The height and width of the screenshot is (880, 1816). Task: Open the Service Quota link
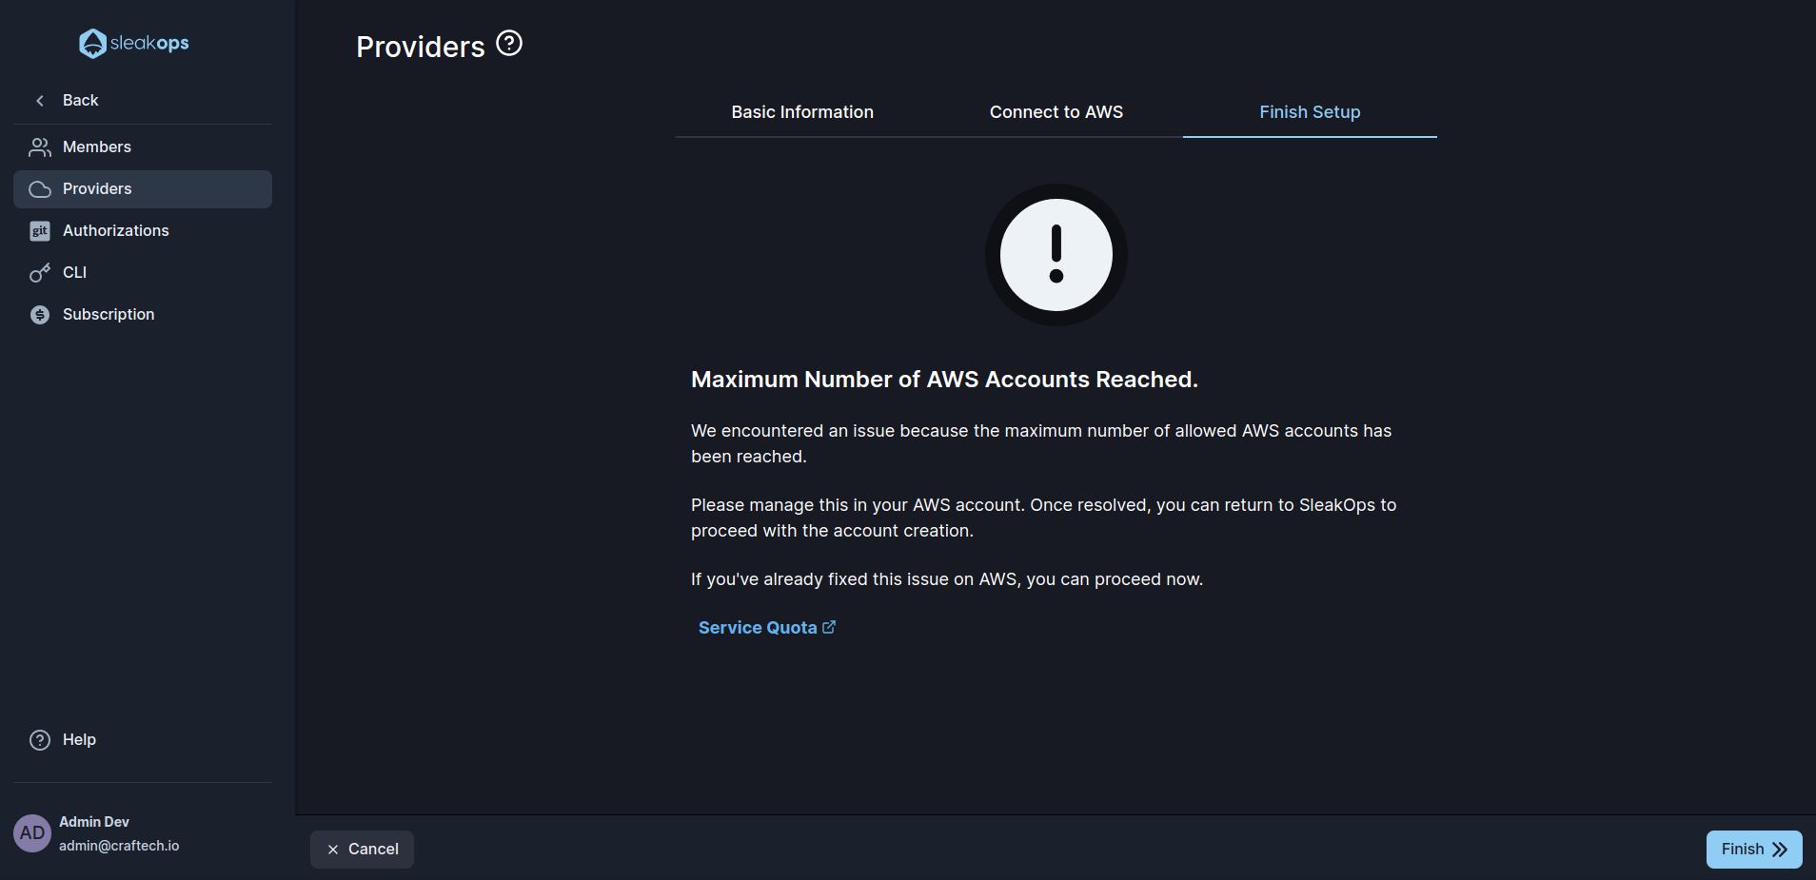pos(767,628)
